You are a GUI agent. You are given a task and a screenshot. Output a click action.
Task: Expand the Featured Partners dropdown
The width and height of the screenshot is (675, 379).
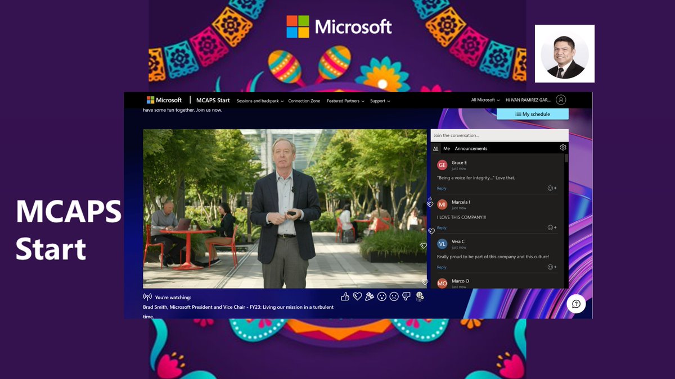pos(345,101)
